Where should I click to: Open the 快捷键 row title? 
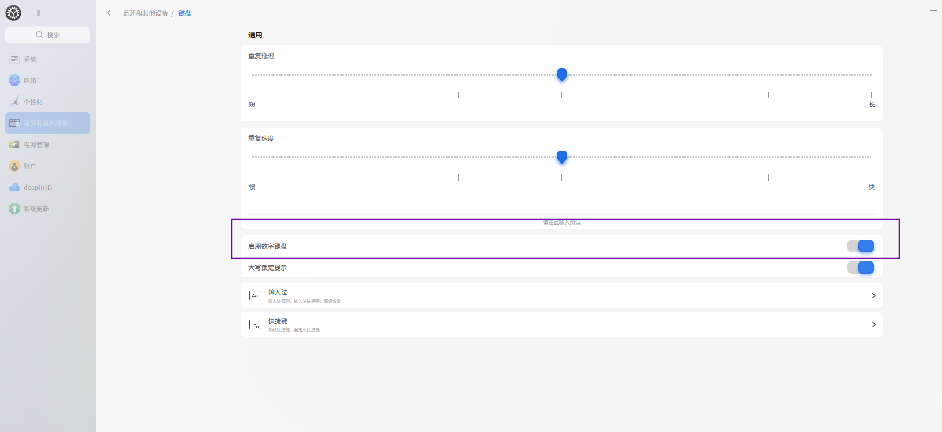[x=278, y=321]
